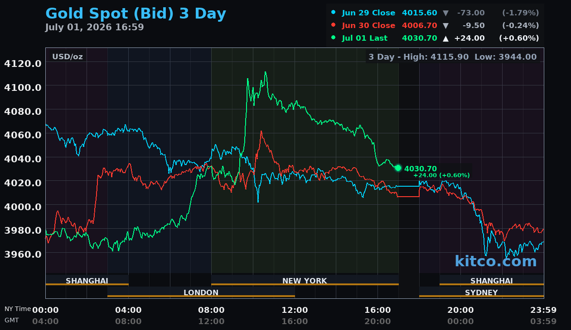Click the USD/oz unit label

tap(68, 57)
